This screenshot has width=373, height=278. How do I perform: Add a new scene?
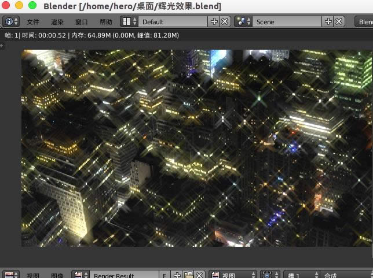328,21
